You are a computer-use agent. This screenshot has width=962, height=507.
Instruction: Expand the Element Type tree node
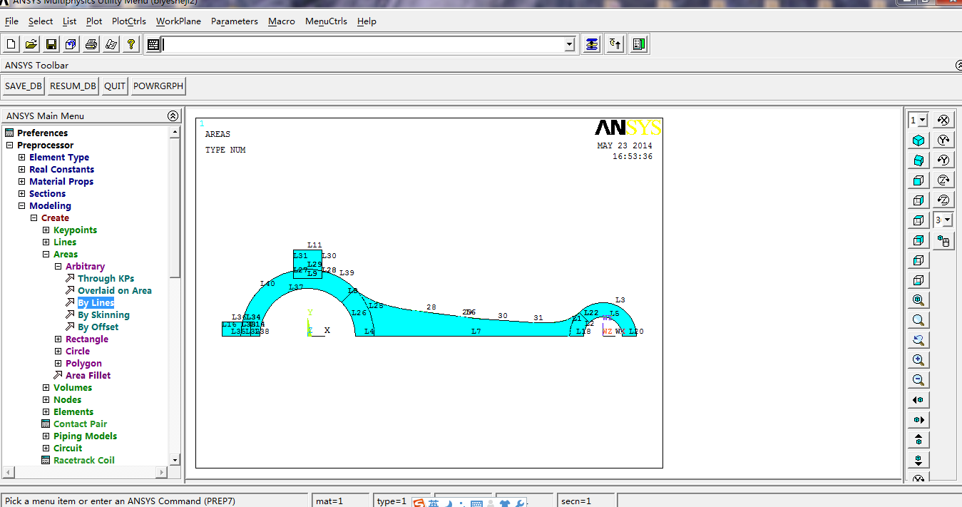[x=21, y=158]
